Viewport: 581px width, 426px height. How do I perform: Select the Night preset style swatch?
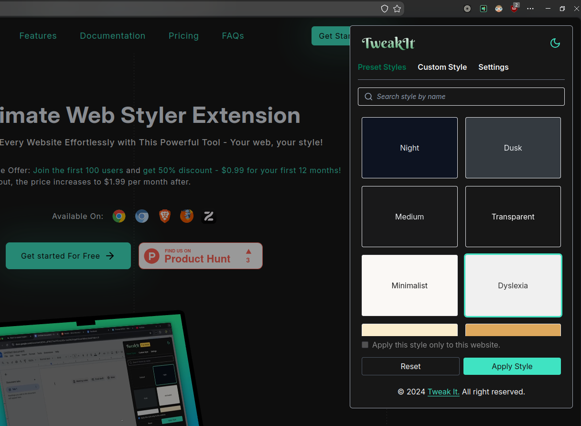coord(409,148)
